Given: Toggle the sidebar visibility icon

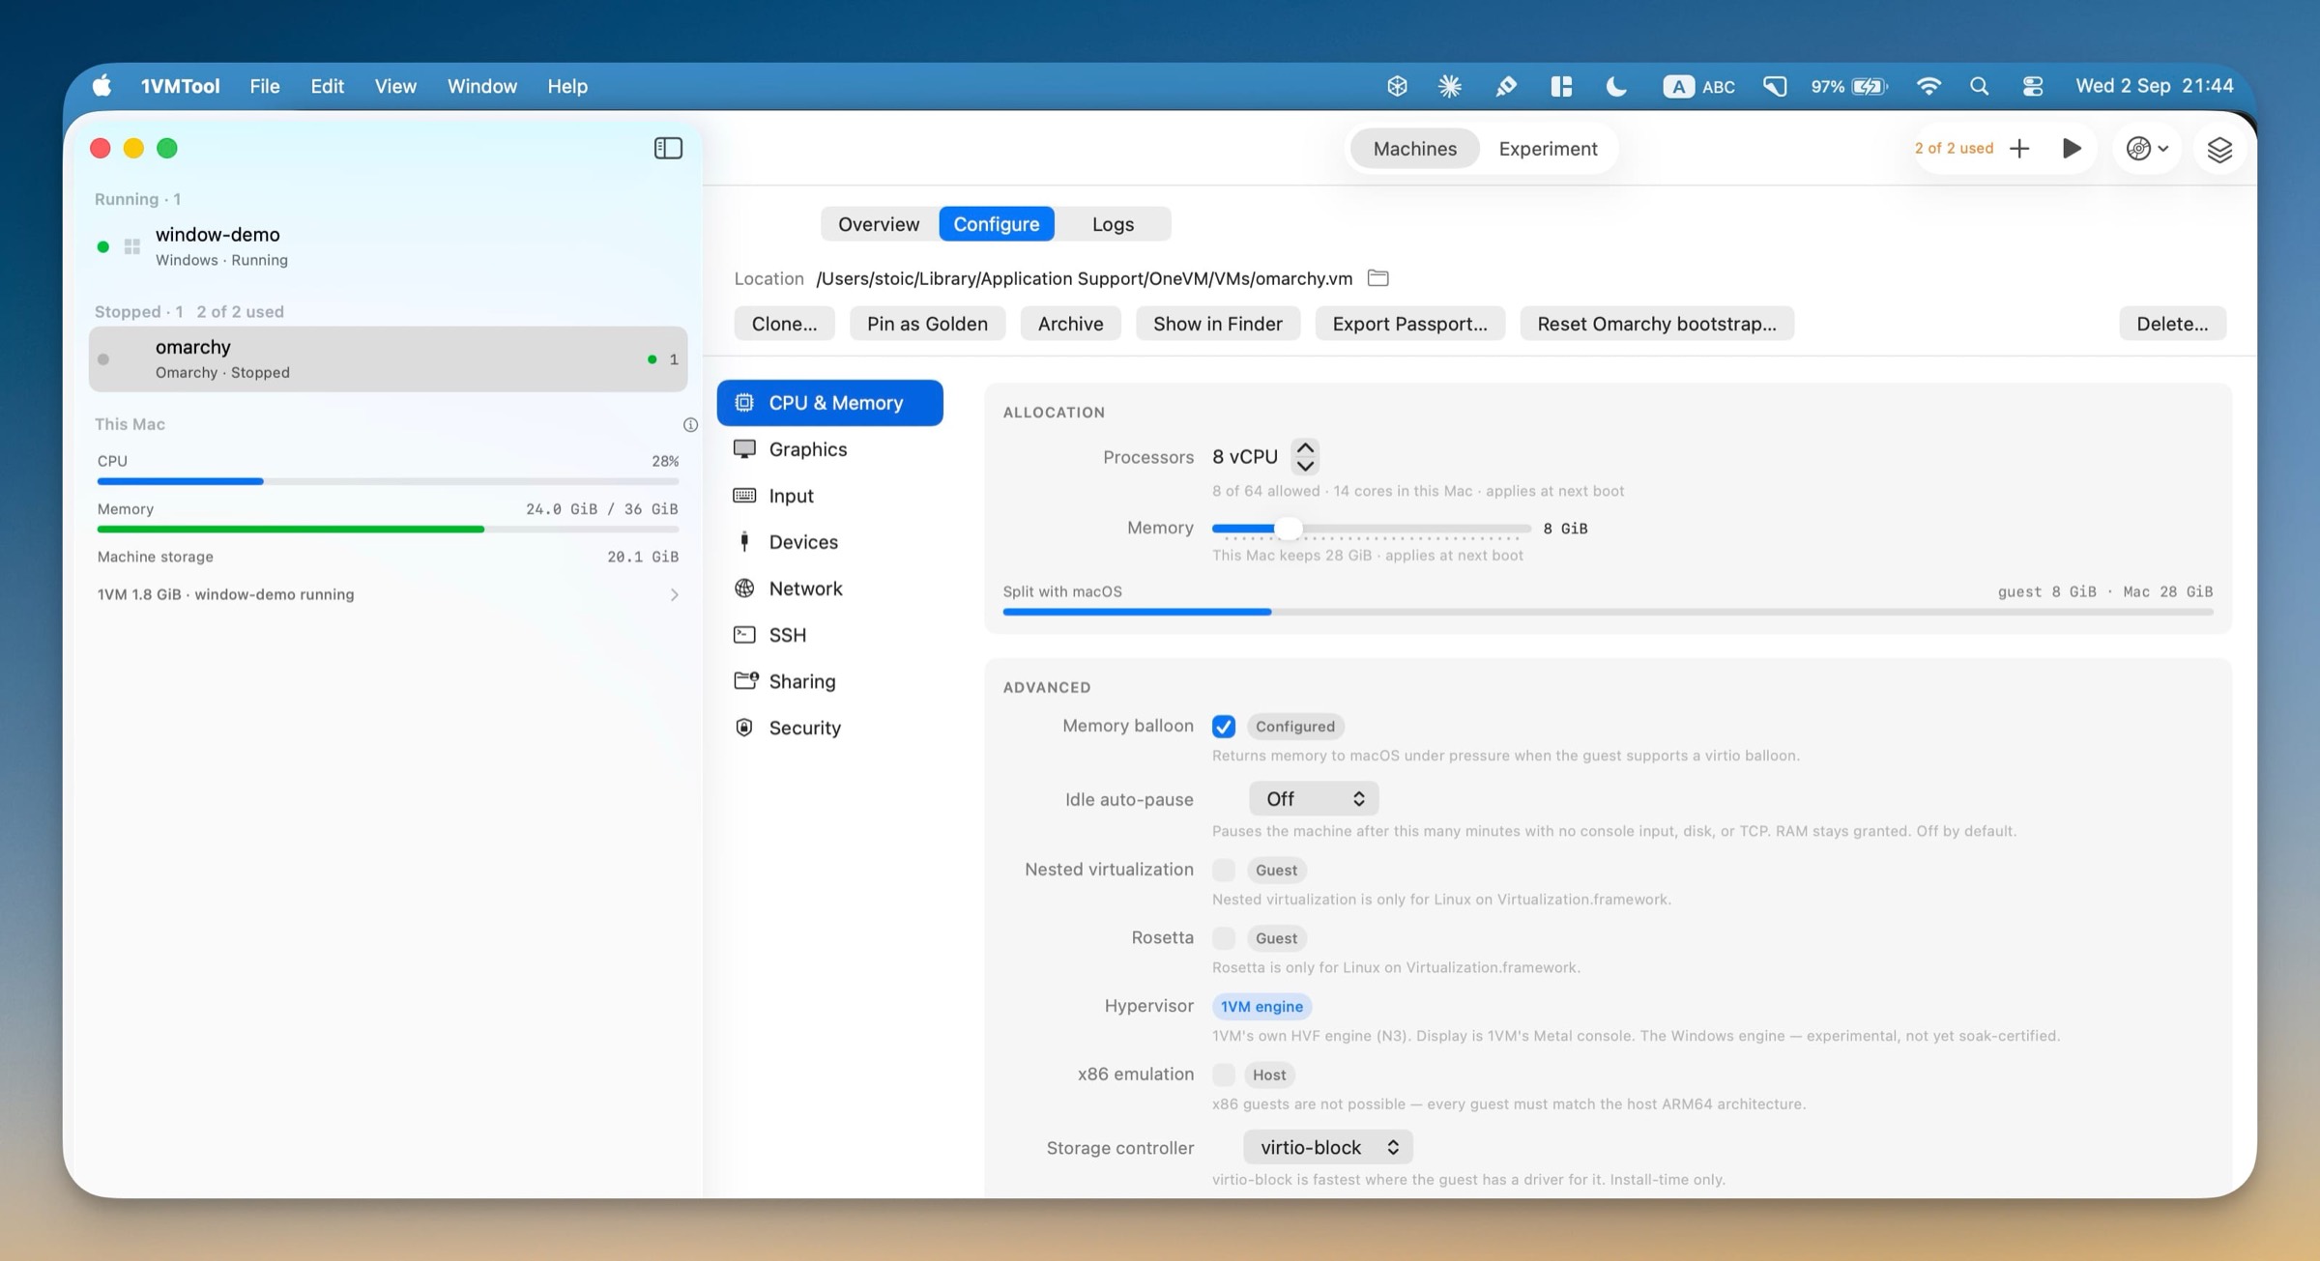Looking at the screenshot, I should (668, 148).
